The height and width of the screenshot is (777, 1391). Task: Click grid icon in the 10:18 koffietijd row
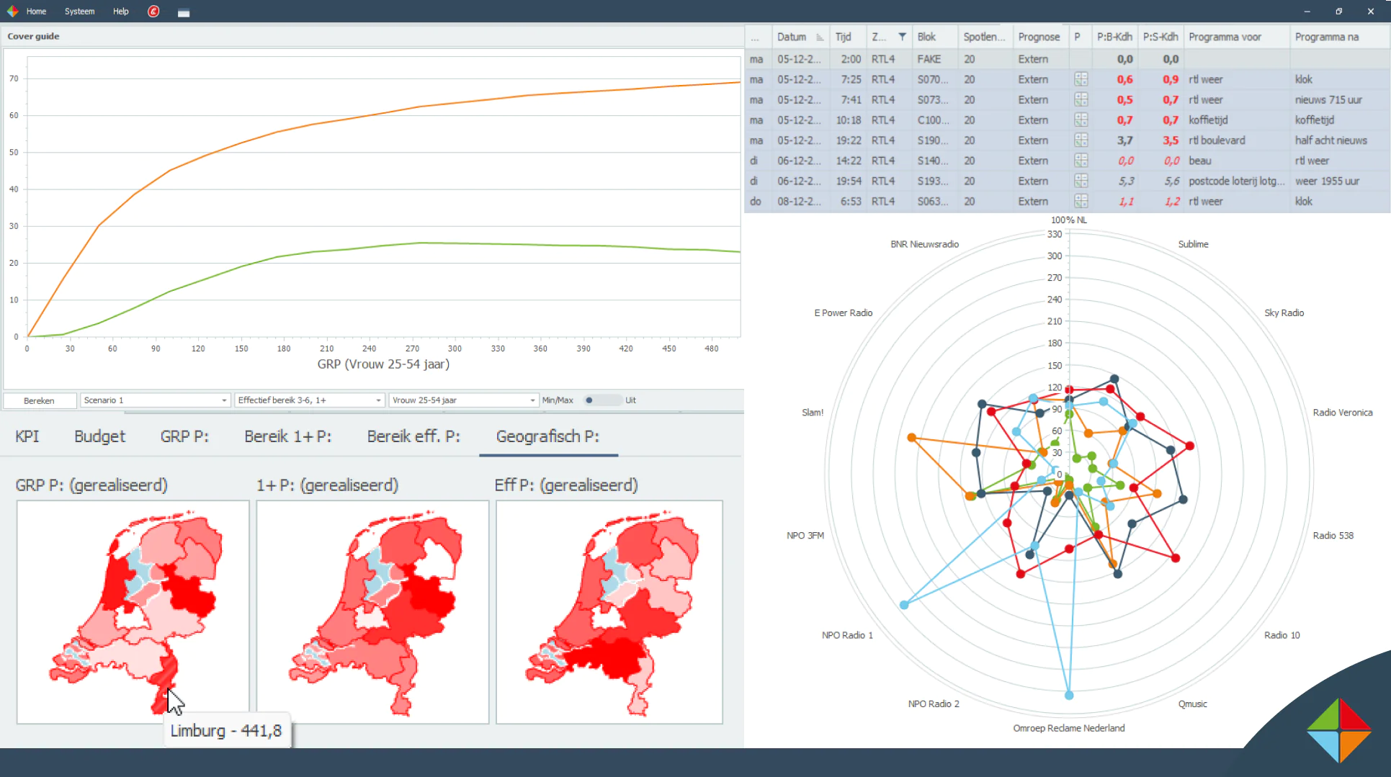[1081, 120]
